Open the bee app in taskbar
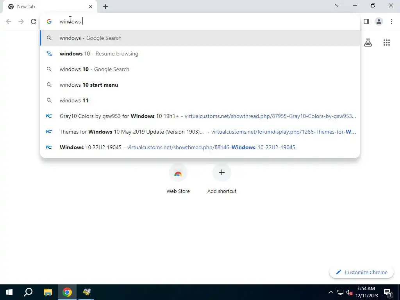The image size is (400, 300). coord(86,292)
